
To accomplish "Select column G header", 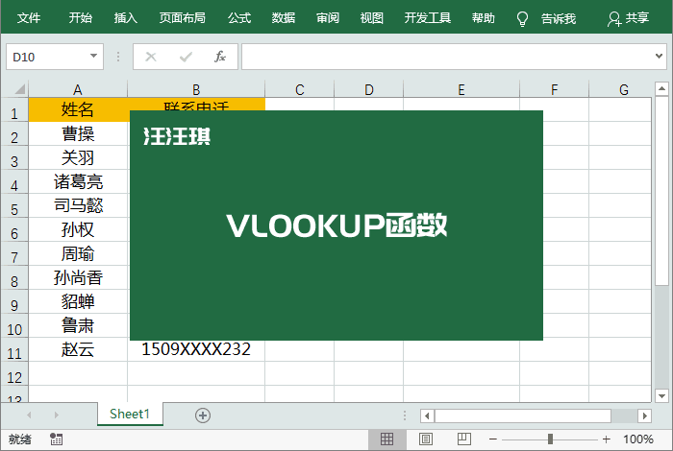I will point(620,89).
